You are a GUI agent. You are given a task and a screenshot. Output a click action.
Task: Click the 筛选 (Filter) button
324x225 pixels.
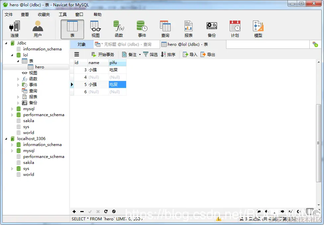pos(150,54)
